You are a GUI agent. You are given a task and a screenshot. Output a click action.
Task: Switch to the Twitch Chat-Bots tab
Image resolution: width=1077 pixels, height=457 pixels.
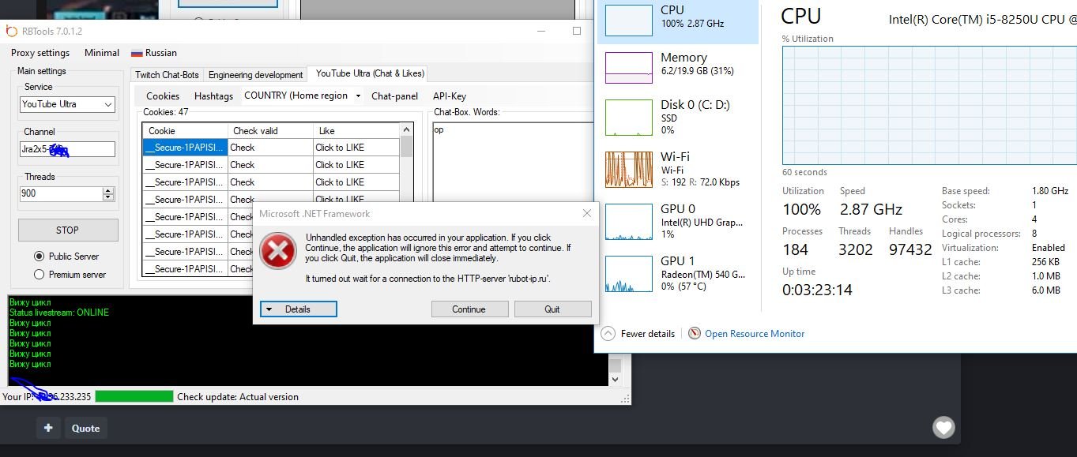pos(167,75)
